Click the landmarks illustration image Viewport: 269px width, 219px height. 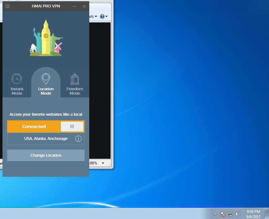(x=46, y=38)
